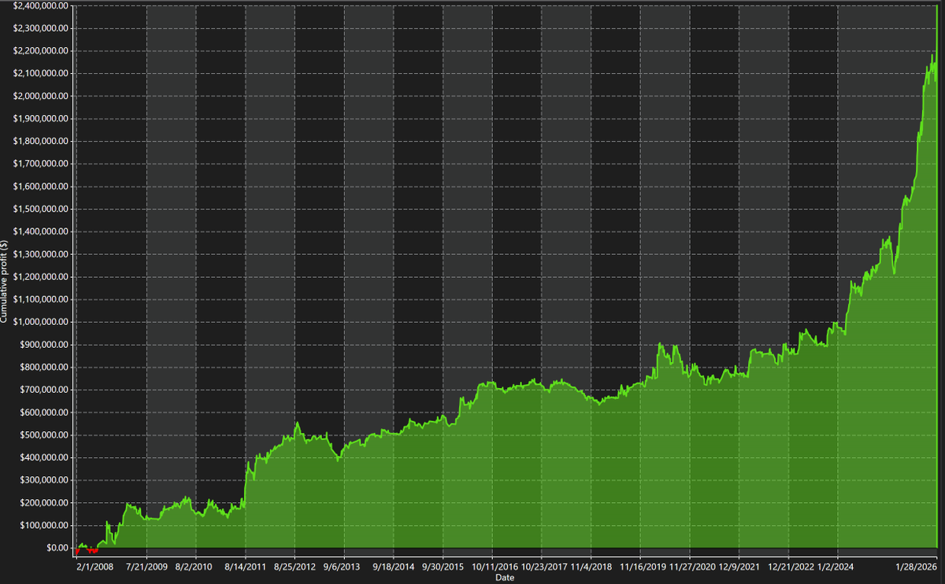Click the 9/18/2014 date label

tap(393, 567)
